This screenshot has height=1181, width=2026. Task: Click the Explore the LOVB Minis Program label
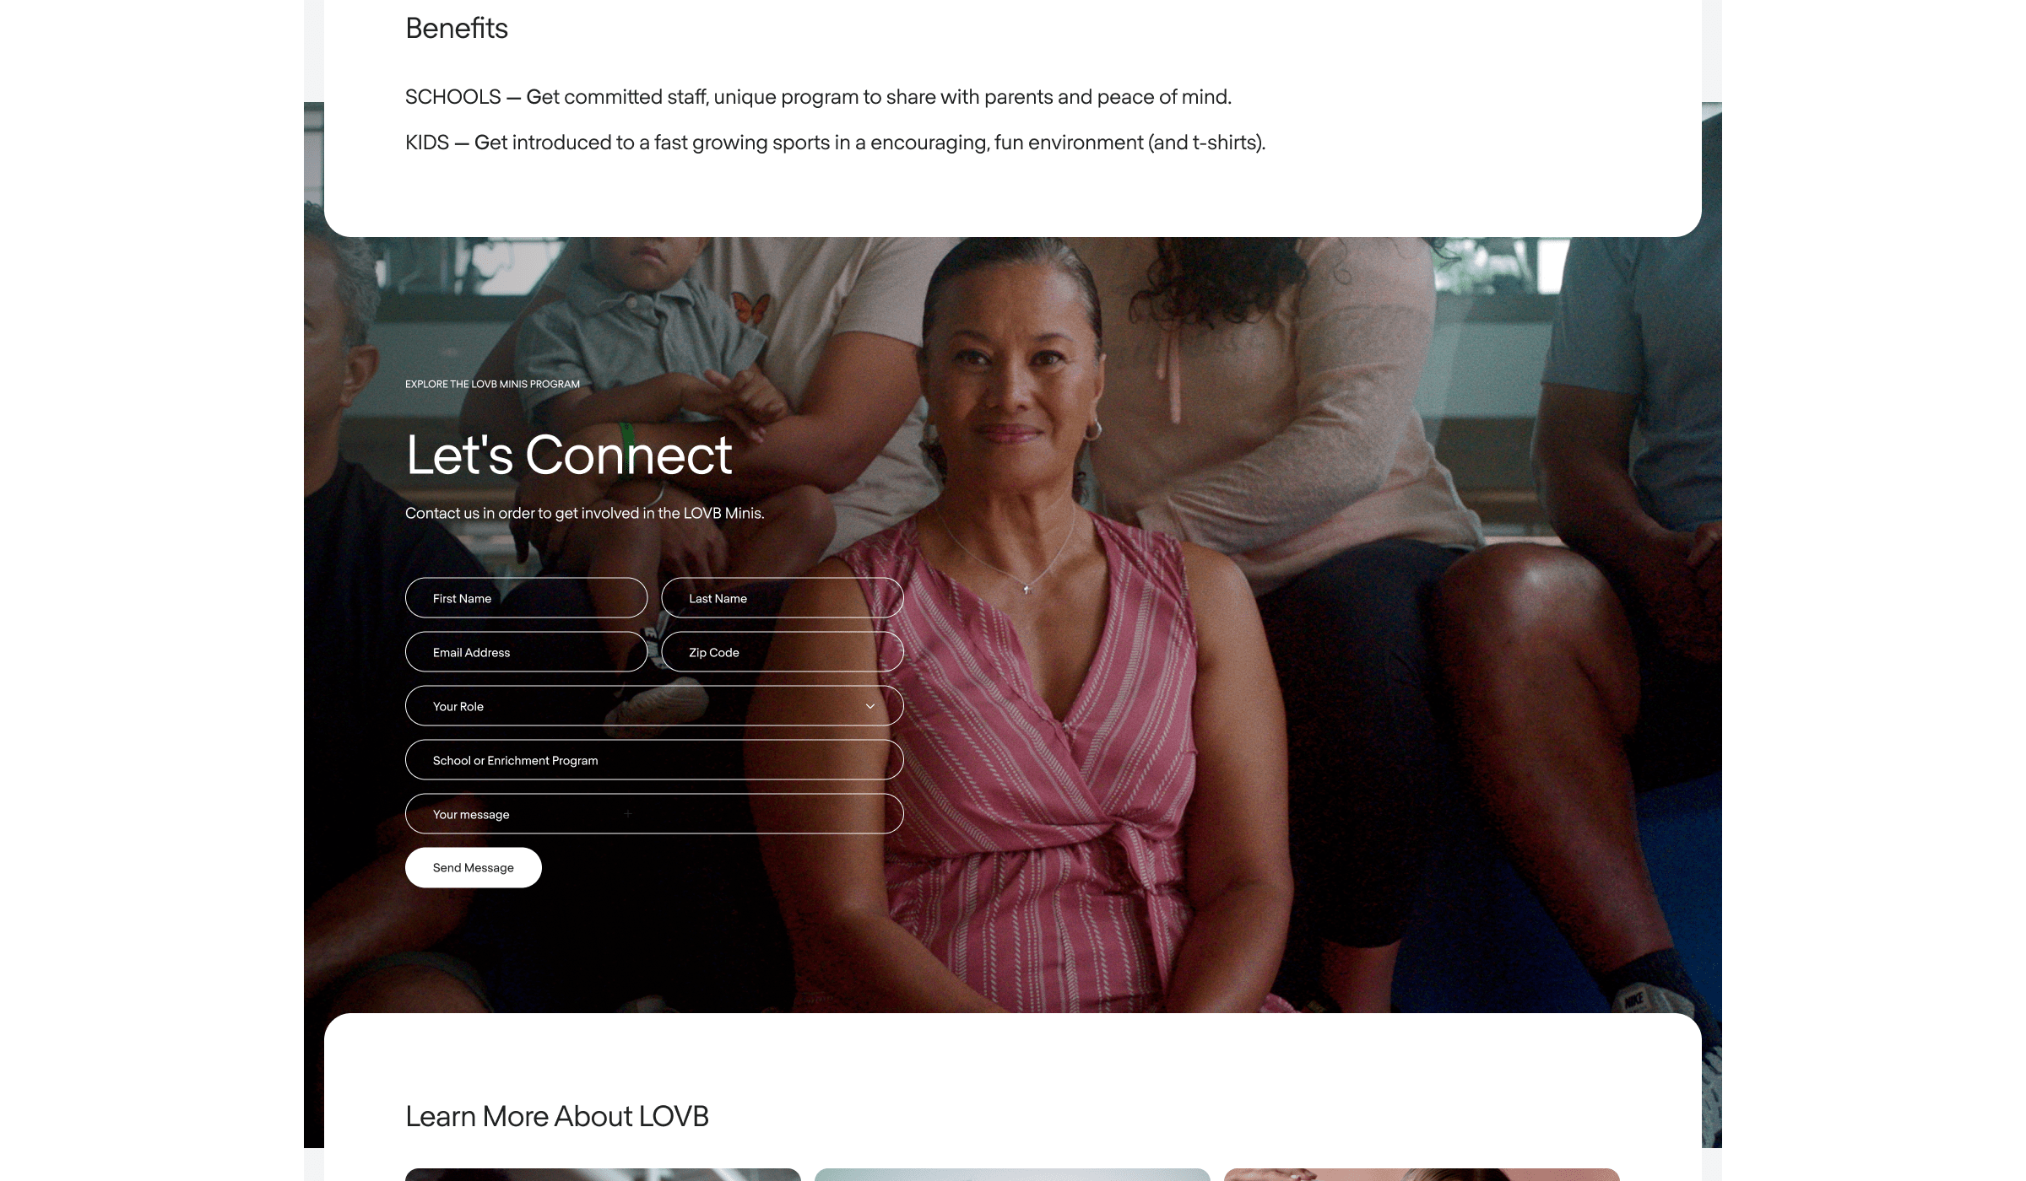(492, 384)
